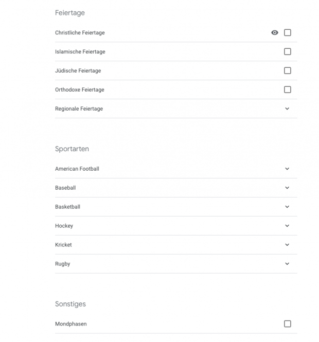Screen dimensions: 319x342
Task: Expand the Rugby chevron arrow
Action: [287, 264]
